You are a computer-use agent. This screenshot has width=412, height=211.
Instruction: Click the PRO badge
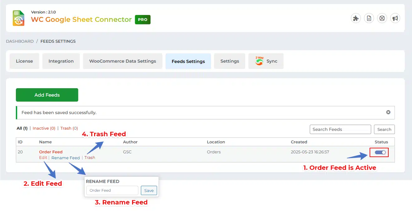pos(143,20)
